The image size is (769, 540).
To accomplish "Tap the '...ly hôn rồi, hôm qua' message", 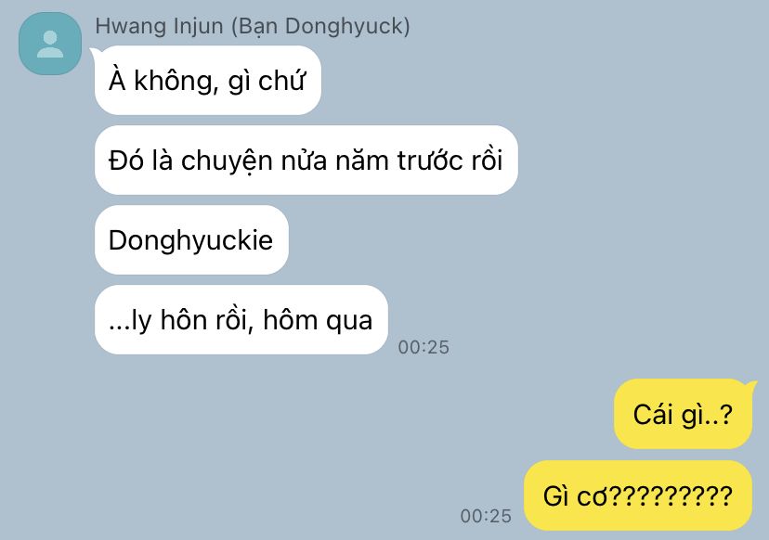I will point(241,320).
